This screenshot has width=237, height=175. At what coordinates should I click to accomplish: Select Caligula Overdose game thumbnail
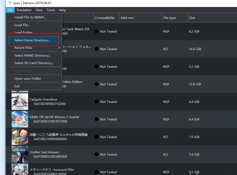coord(20,102)
